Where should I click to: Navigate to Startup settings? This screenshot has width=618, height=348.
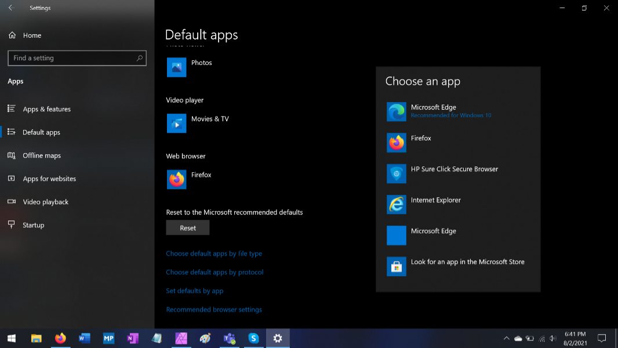33,225
